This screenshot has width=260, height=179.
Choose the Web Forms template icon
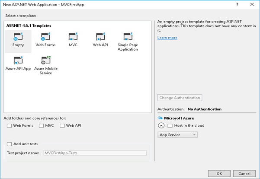45,37
